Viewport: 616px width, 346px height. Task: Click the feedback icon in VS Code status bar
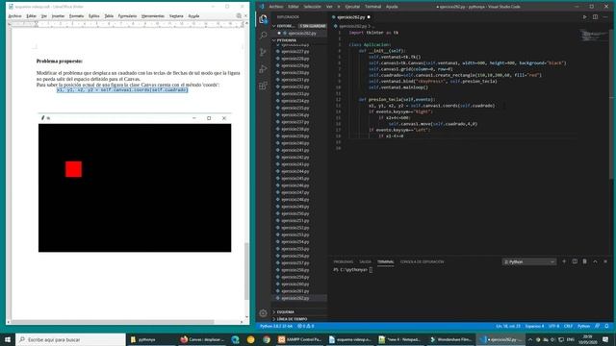click(x=598, y=326)
